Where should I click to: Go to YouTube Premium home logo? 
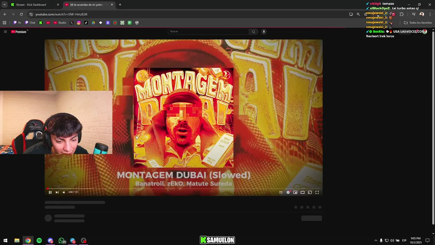tap(19, 32)
